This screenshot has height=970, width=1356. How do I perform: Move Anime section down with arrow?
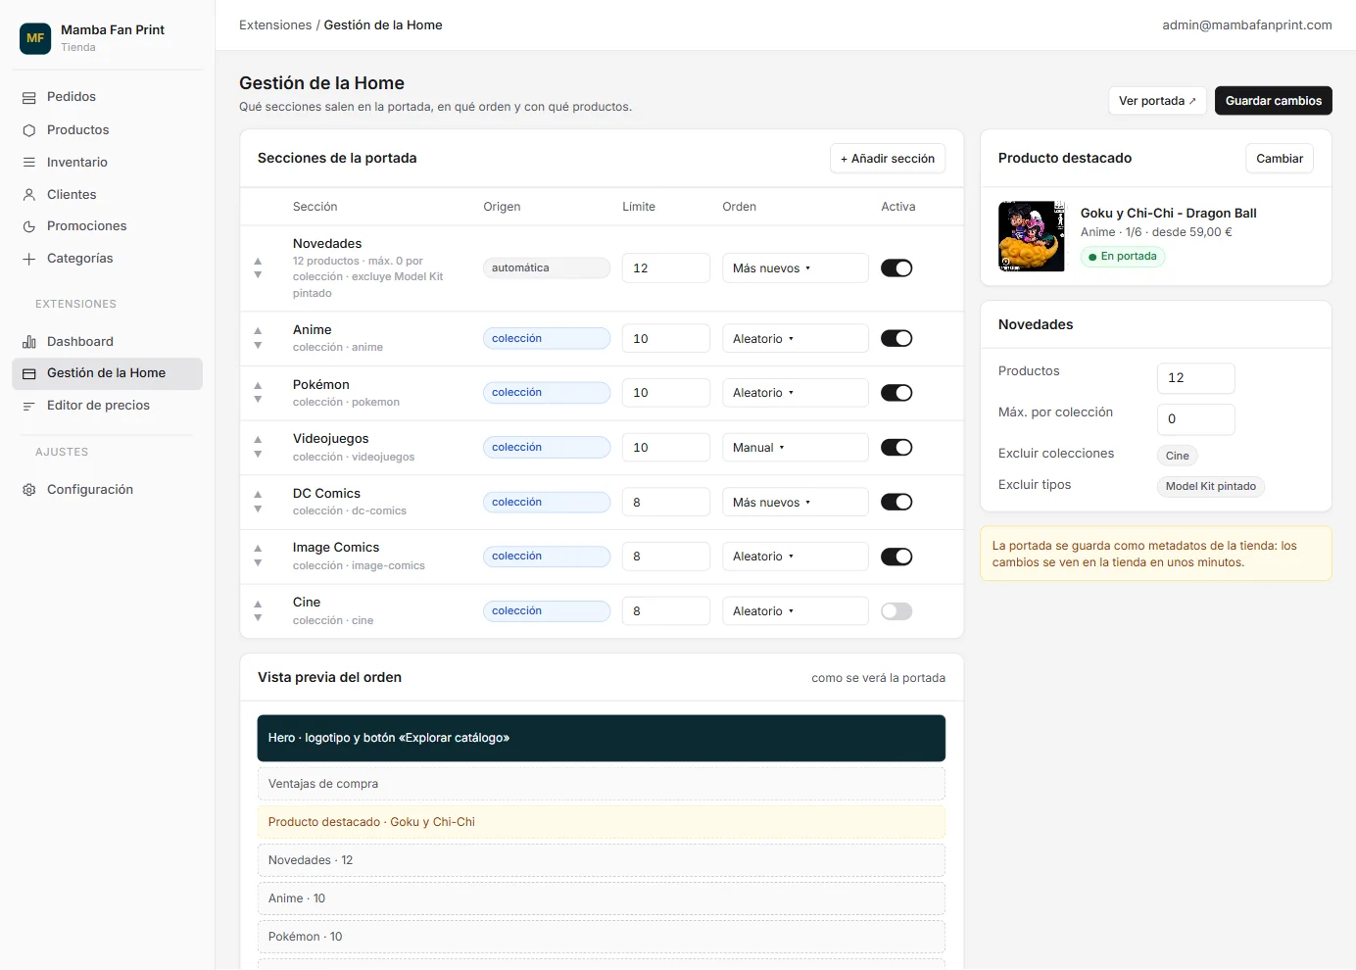coord(258,346)
